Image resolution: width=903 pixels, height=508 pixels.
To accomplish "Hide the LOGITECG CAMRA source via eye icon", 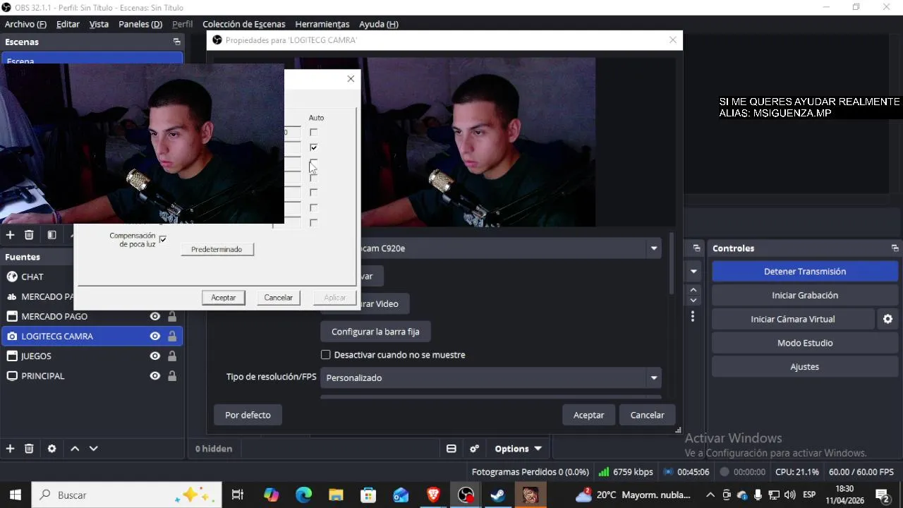I will 155,336.
